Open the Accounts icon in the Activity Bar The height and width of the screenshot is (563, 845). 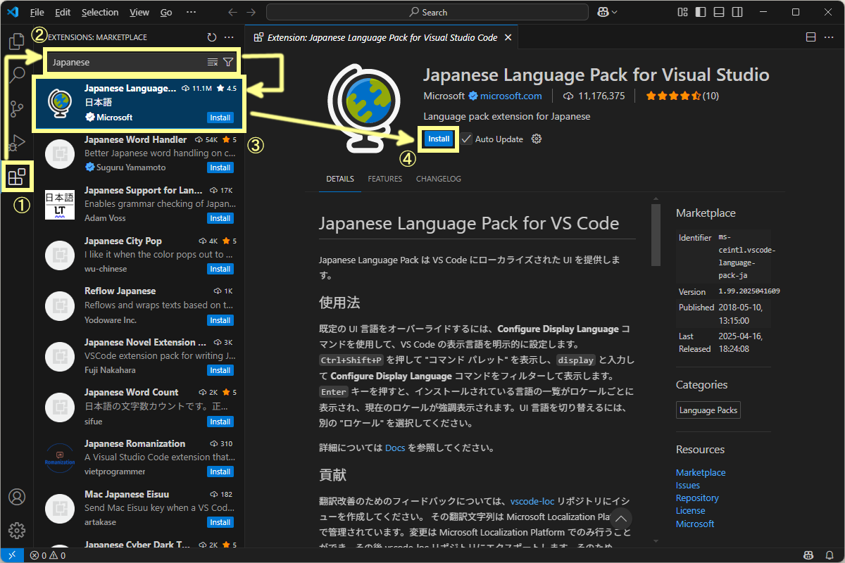[16, 496]
